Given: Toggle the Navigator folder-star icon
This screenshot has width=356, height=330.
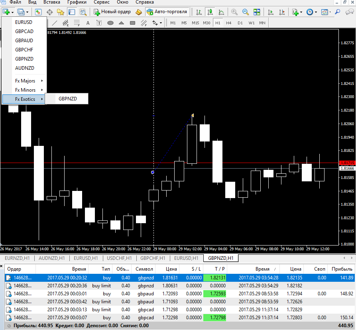Looking at the screenshot, I should point(61,12).
